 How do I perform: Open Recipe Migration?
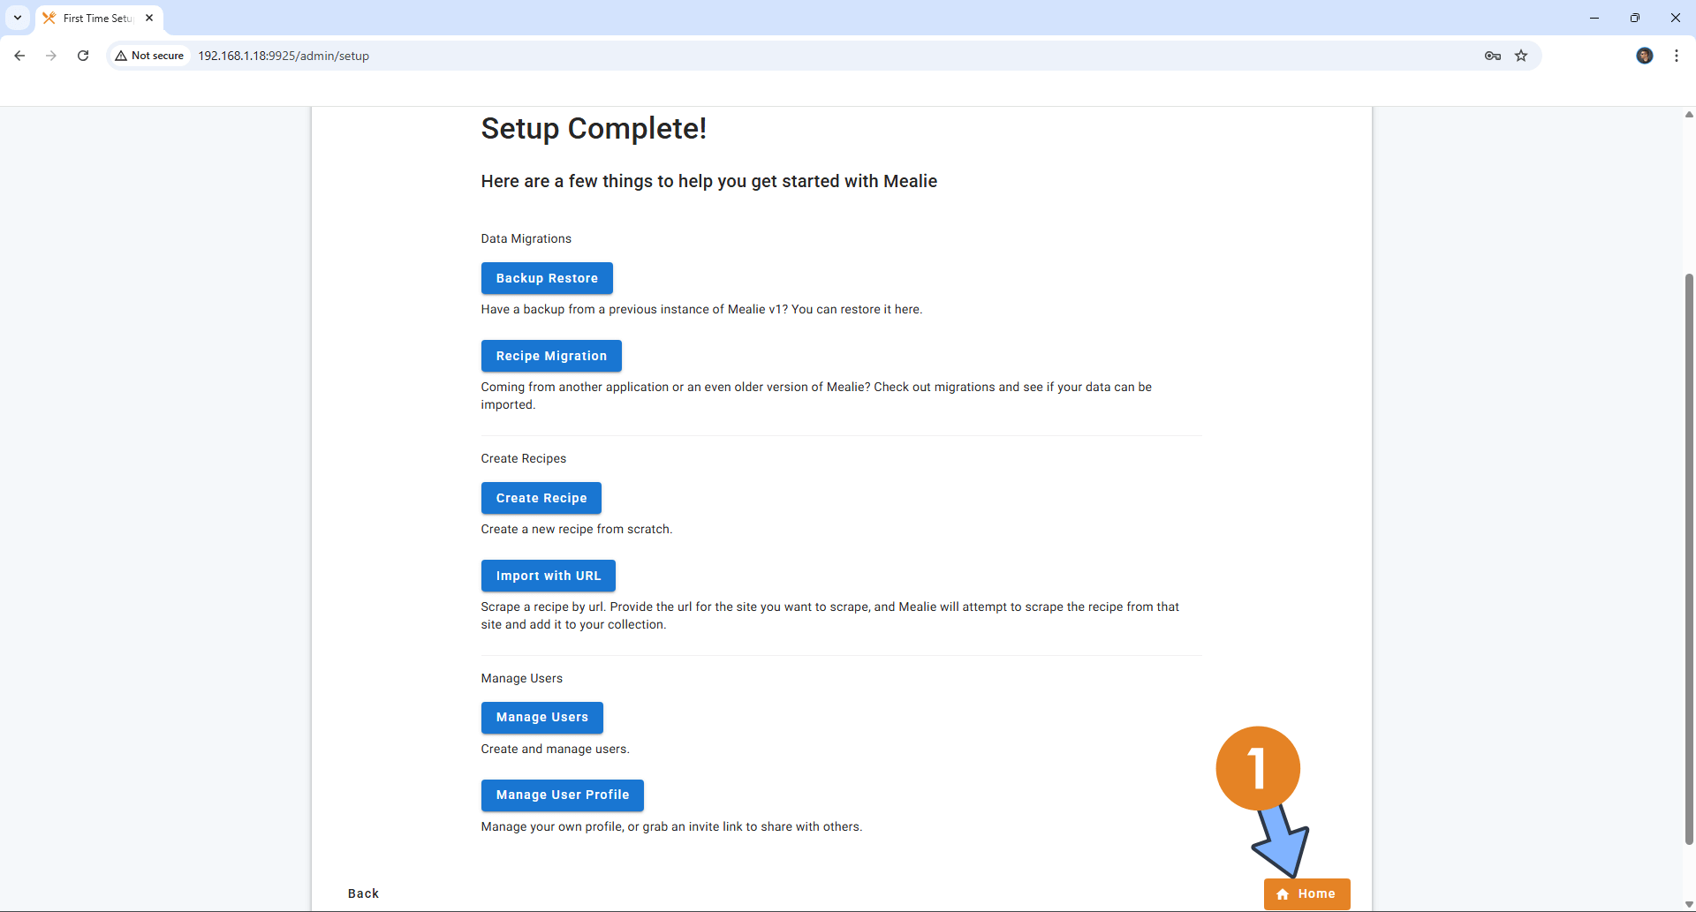point(551,356)
